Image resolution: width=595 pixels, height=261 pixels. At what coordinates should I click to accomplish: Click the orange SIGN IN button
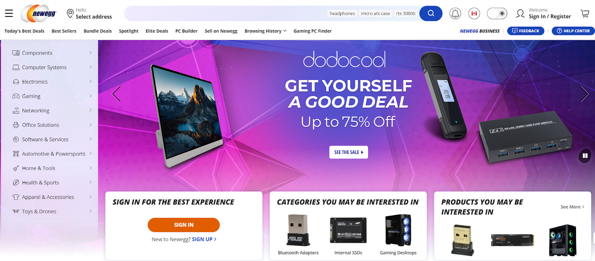pyautogui.click(x=184, y=225)
